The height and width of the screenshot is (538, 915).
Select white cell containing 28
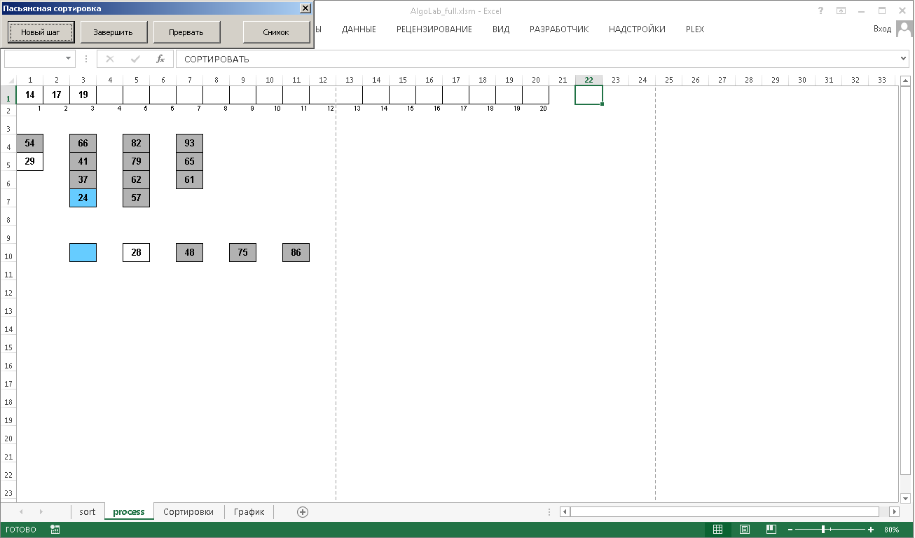point(136,252)
